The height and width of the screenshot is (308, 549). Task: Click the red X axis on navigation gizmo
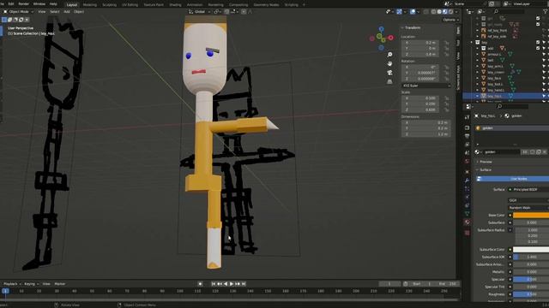(x=391, y=38)
